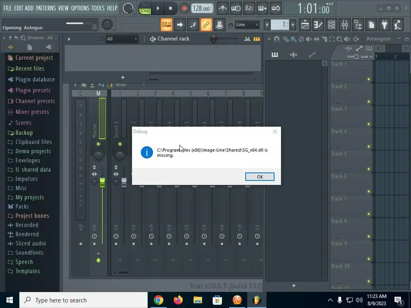Open the PATTERNS menu
The height and width of the screenshot is (308, 411).
point(46,8)
